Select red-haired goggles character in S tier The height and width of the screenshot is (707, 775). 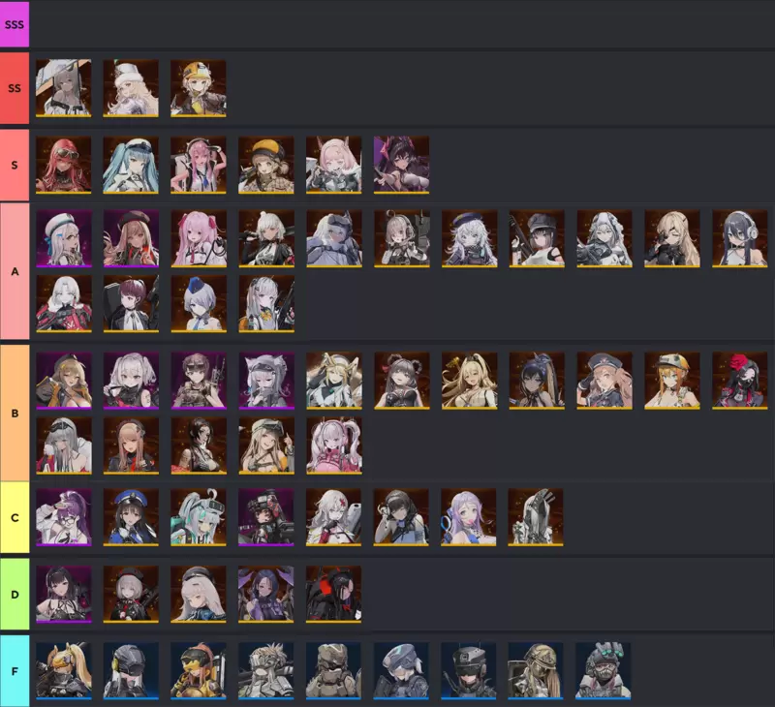pyautogui.click(x=63, y=165)
